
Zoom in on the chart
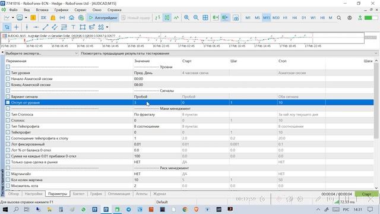[x=186, y=18]
